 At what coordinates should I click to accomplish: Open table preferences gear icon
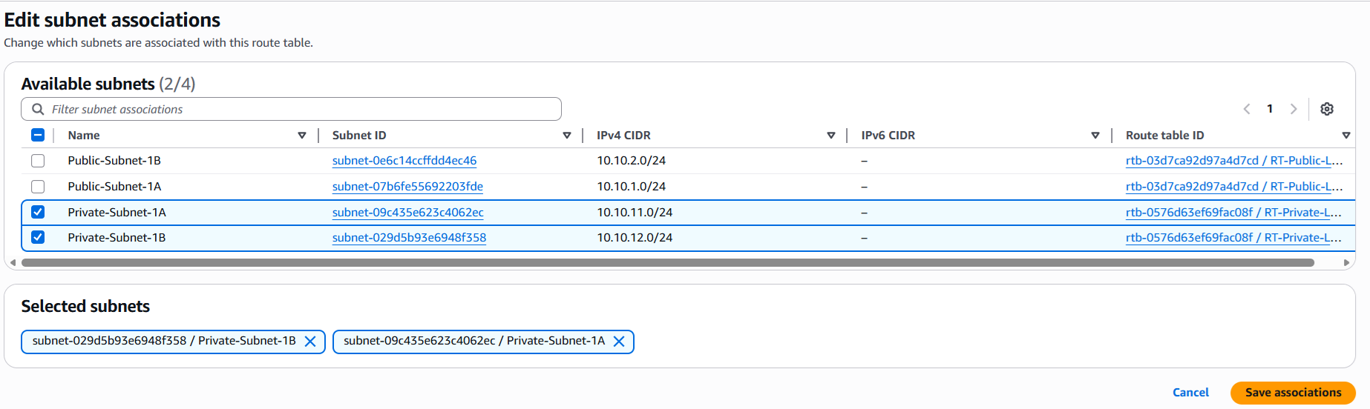click(1327, 109)
